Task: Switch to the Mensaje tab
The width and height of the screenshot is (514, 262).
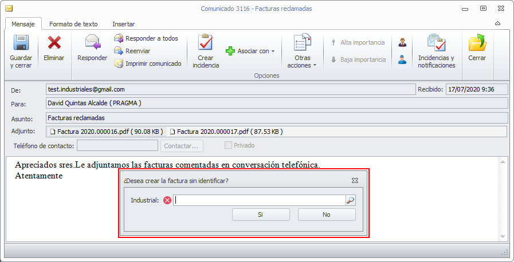Action: (23, 24)
